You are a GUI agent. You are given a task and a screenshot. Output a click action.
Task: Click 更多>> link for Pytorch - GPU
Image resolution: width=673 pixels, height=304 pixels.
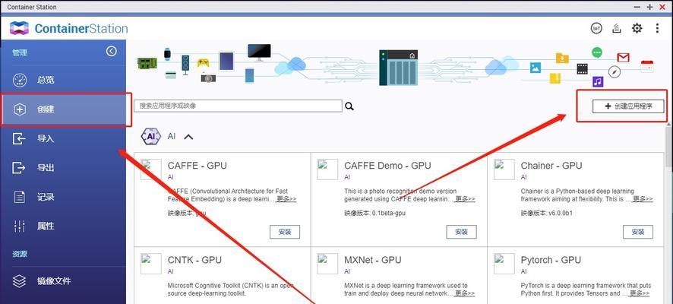pos(639,293)
